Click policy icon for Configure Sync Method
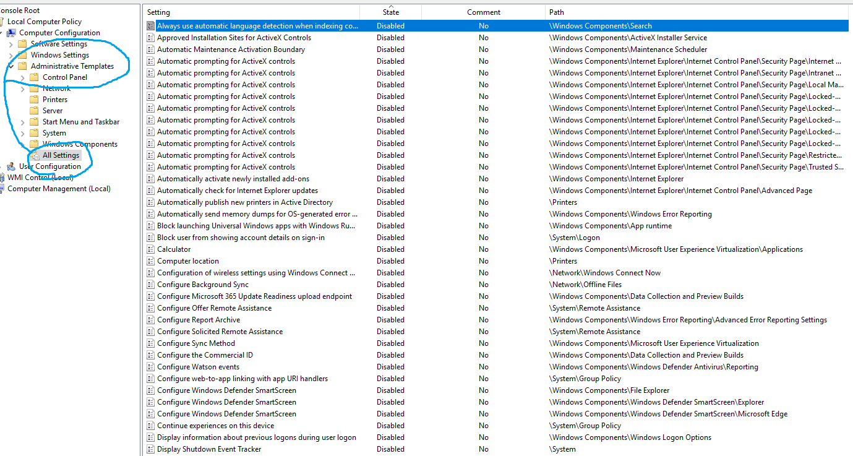The height and width of the screenshot is (456, 853). tap(151, 343)
